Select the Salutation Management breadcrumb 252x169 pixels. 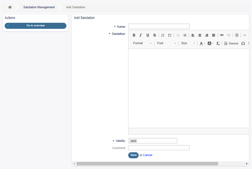39,7
